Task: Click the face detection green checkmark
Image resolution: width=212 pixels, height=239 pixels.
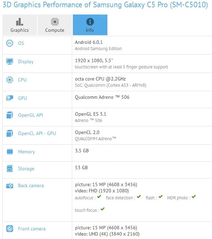Action: (139, 197)
